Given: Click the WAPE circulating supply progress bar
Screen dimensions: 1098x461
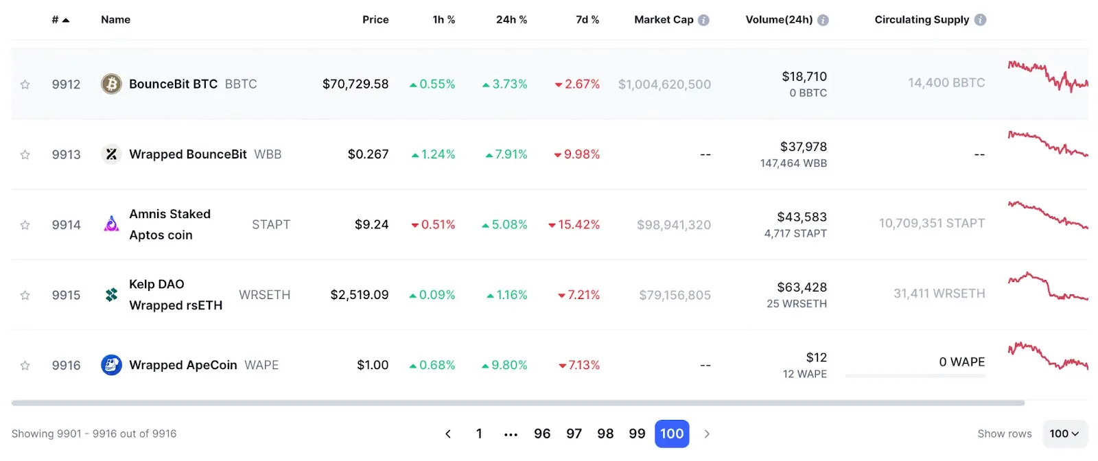Looking at the screenshot, I should 915,376.
